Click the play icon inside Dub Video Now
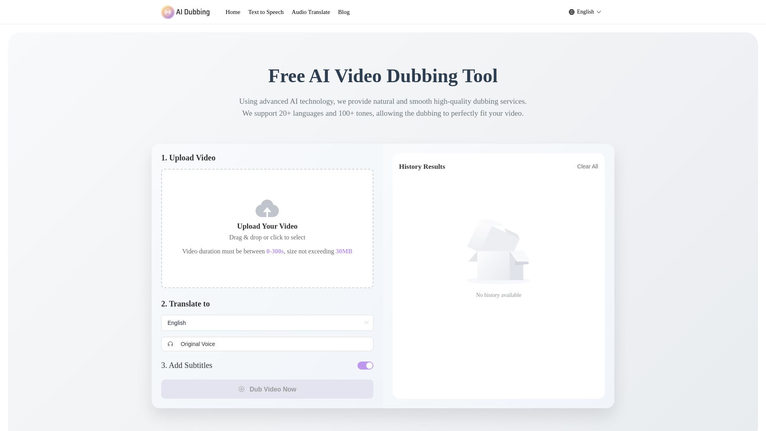The image size is (766, 431). tap(241, 389)
